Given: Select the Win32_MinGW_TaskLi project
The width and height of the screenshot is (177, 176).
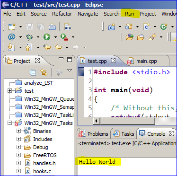Looking at the screenshot, I should pos(44,115).
